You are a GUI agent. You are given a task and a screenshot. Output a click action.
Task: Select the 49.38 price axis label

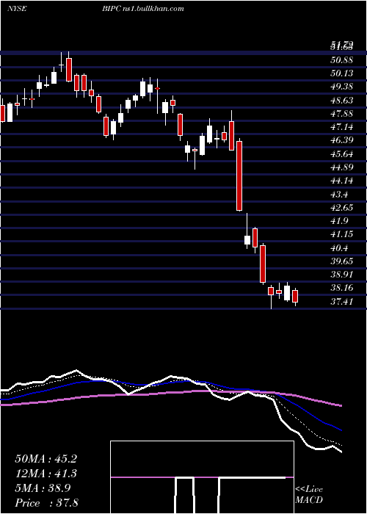342,87
